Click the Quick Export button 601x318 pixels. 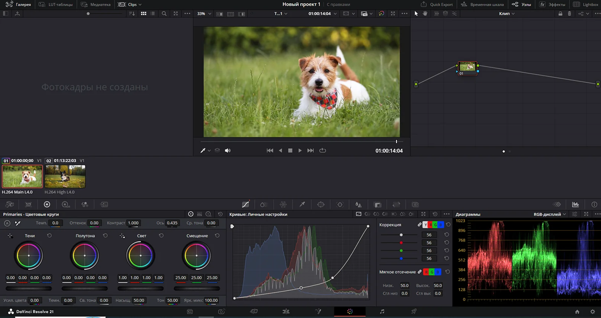click(437, 4)
